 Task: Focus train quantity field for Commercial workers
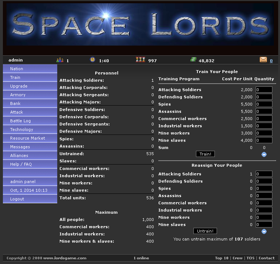coord(264,119)
